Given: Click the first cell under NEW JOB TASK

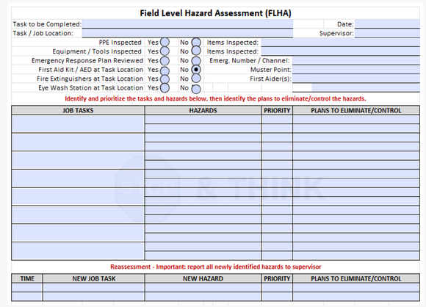Looking at the screenshot, I should 94,287.
